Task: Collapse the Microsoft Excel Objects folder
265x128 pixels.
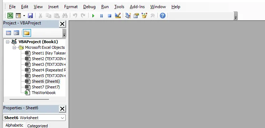Action: 14,48
